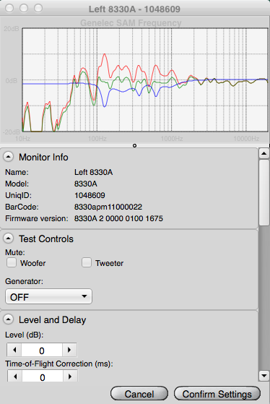Collapse the Level and Delay section
The width and height of the screenshot is (270, 404).
tap(8, 319)
